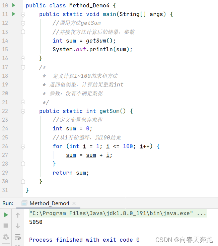Click fold end marker at line 21

coord(23,102)
